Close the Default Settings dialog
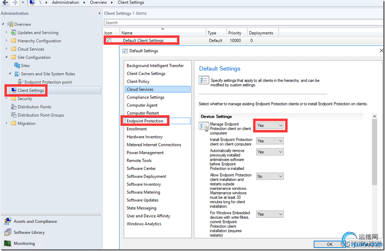 (381, 51)
